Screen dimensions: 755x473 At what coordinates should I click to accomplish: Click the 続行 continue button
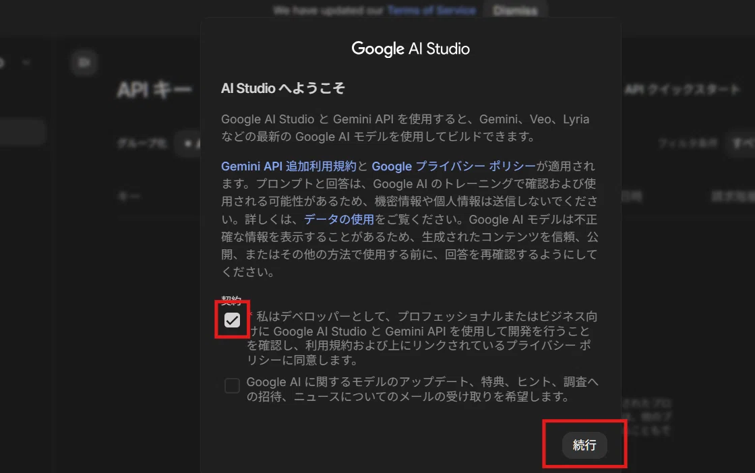coord(584,445)
